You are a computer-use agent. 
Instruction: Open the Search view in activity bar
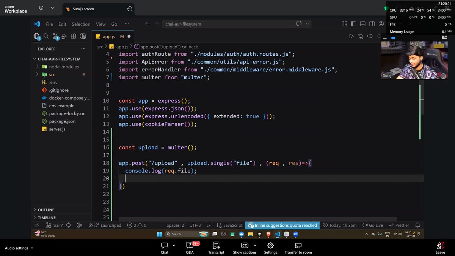(x=46, y=36)
